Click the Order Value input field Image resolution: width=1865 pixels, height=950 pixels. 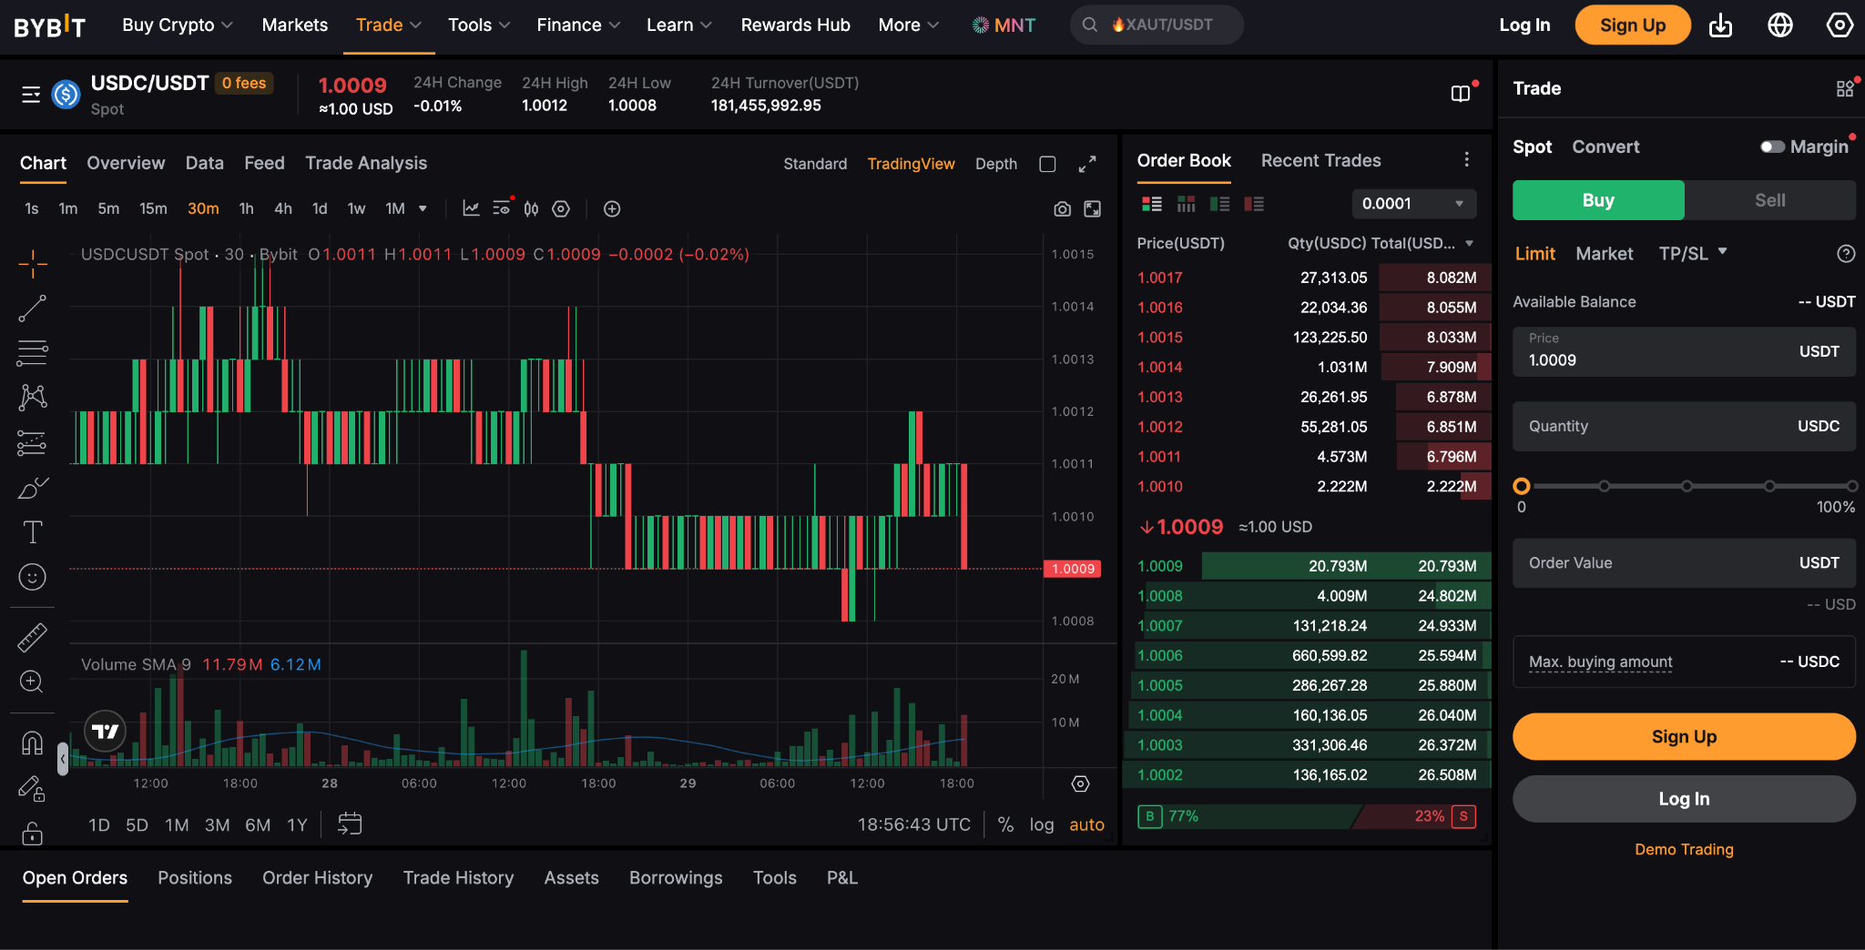[1684, 562]
